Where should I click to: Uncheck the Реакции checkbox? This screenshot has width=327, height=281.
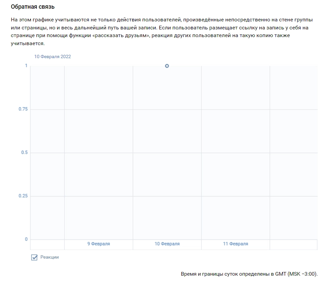click(x=34, y=257)
